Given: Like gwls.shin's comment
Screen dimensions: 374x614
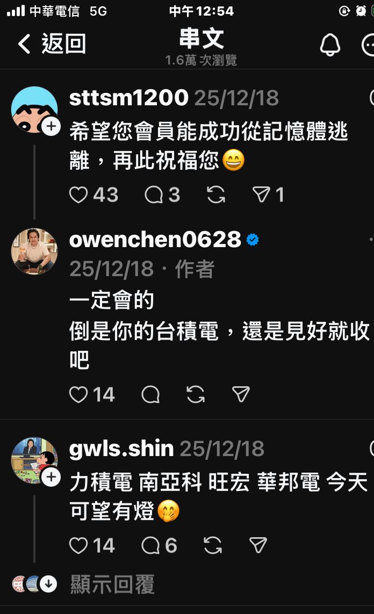Looking at the screenshot, I should click(x=78, y=545).
